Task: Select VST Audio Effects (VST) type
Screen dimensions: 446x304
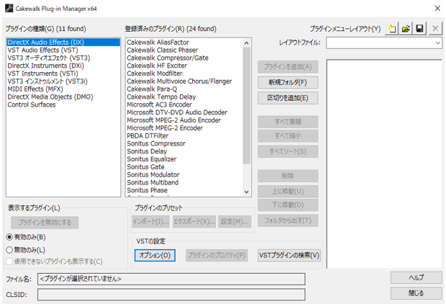Action: (63, 50)
